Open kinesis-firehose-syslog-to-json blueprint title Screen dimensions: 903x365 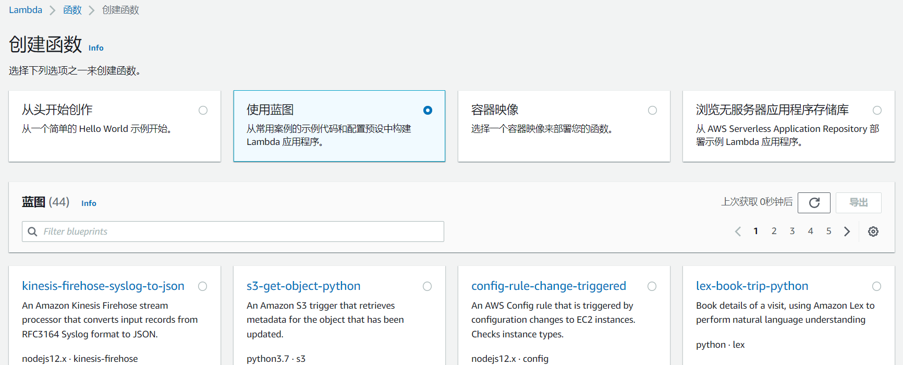click(103, 286)
